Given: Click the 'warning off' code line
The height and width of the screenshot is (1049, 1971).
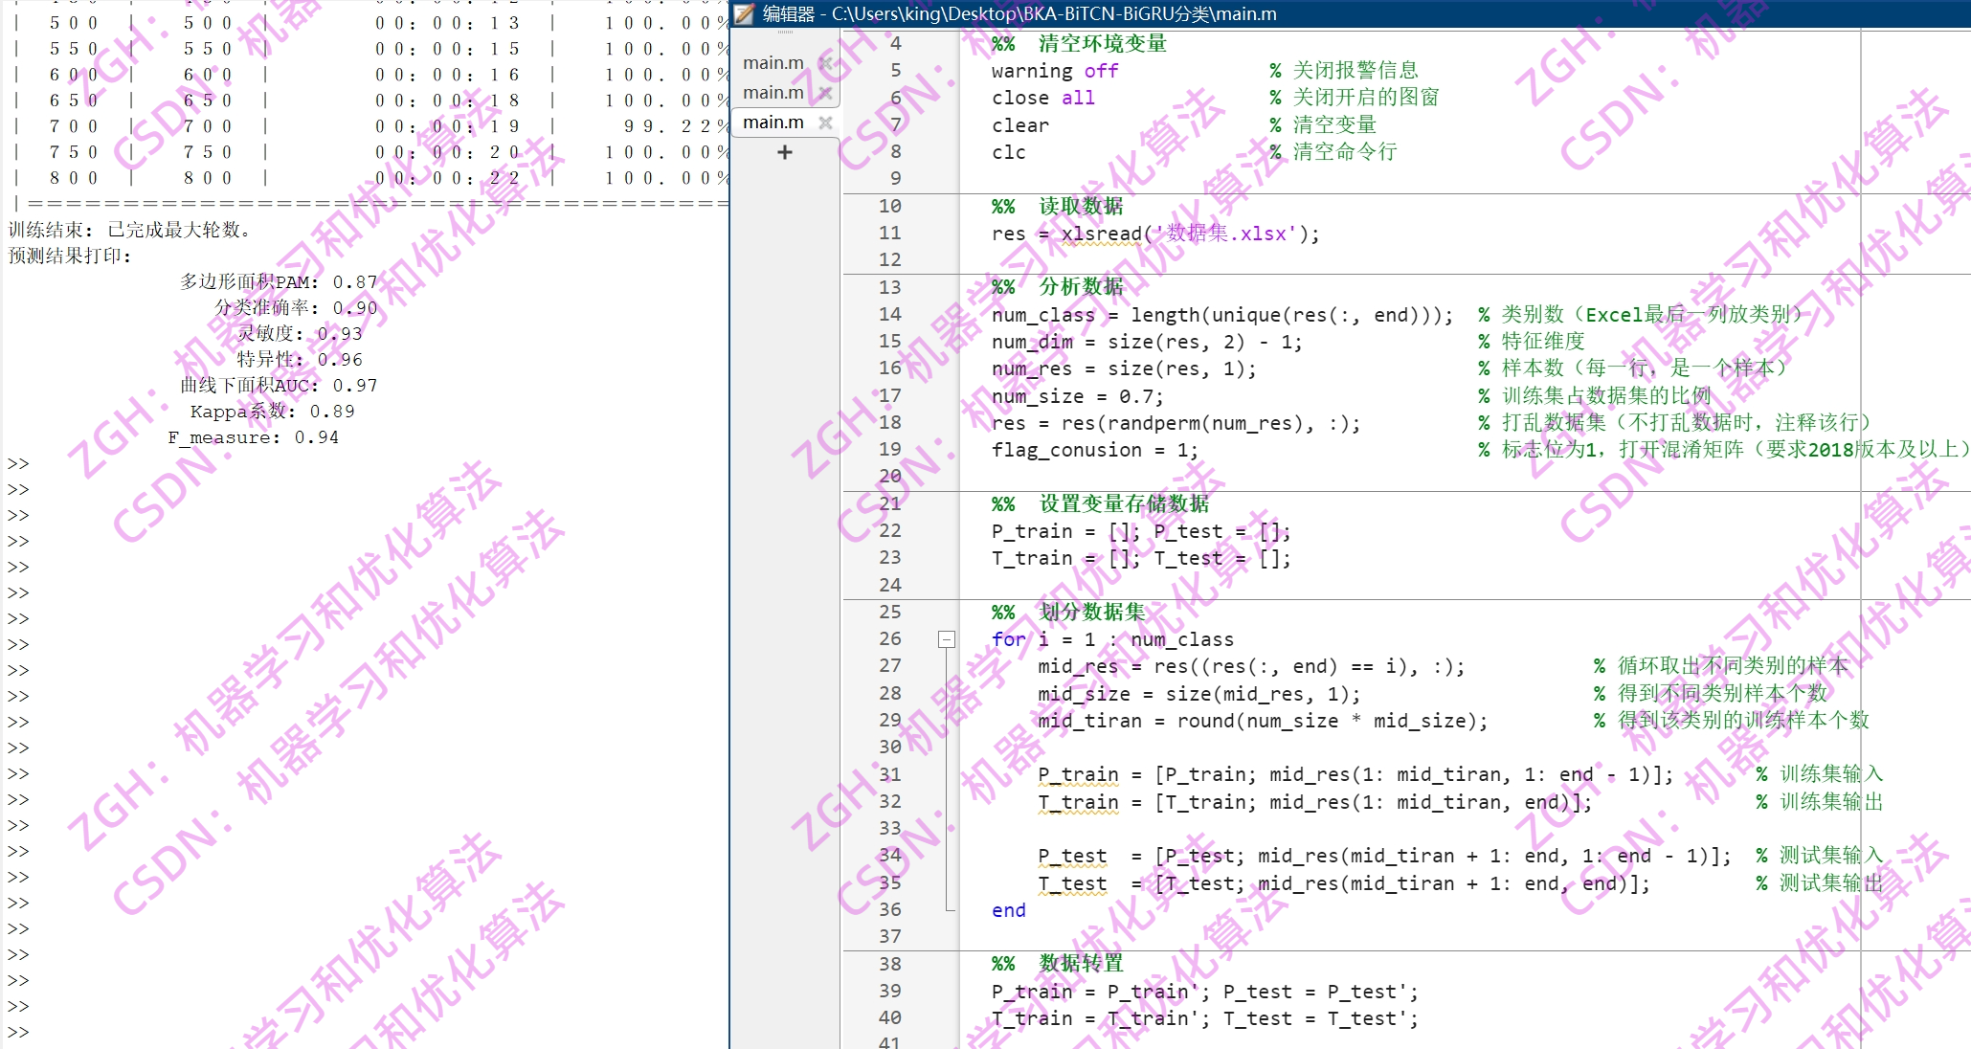Looking at the screenshot, I should tap(1054, 71).
